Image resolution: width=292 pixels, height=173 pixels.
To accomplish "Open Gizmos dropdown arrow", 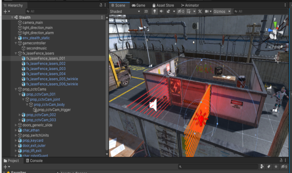I will pyautogui.click(x=229, y=11).
